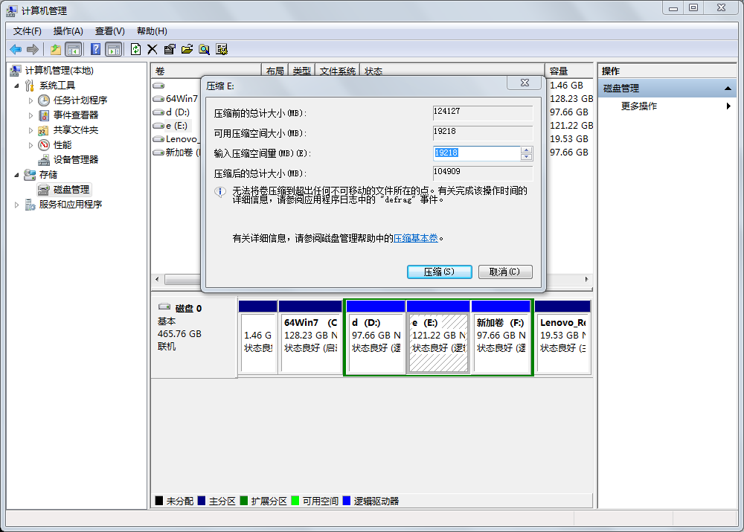The width and height of the screenshot is (744, 532).
Task: Click the 压缩(S) button
Action: [440, 272]
